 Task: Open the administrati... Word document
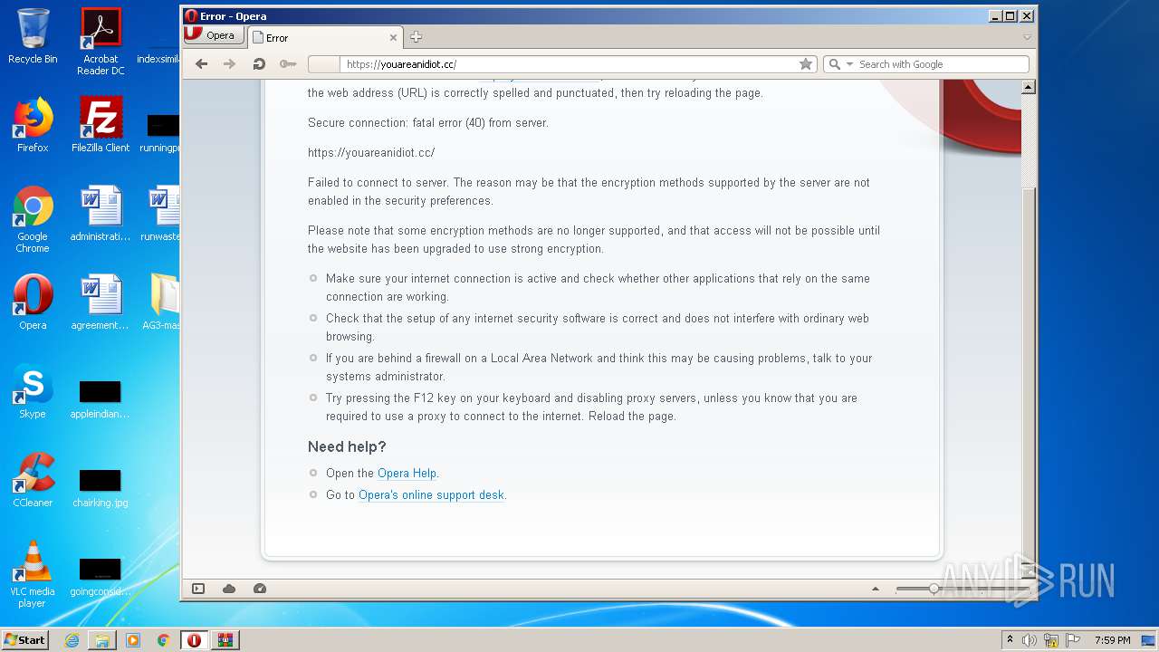click(101, 214)
